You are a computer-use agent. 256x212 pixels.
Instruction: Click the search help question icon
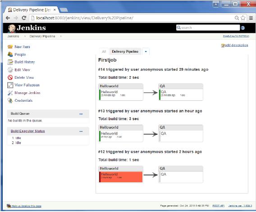click(243, 28)
